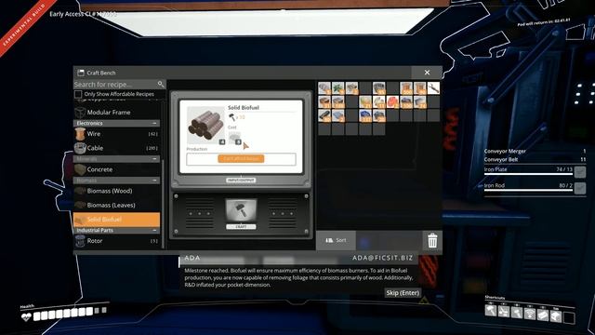Select the yellow-green item in inventory's second row
The height and width of the screenshot is (335, 595).
[365, 101]
